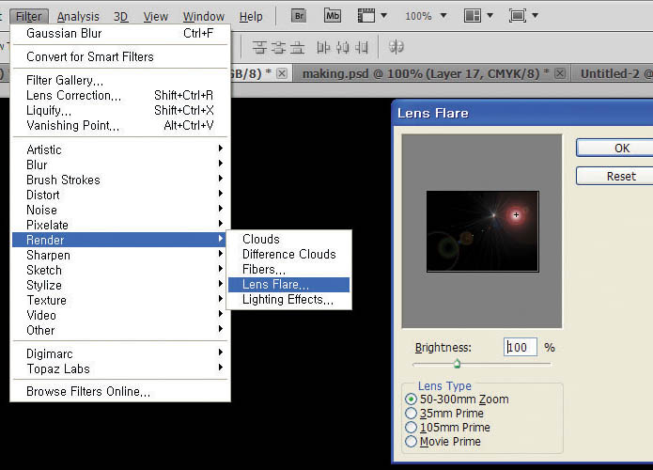Click the Brightness slider handle

click(x=457, y=364)
